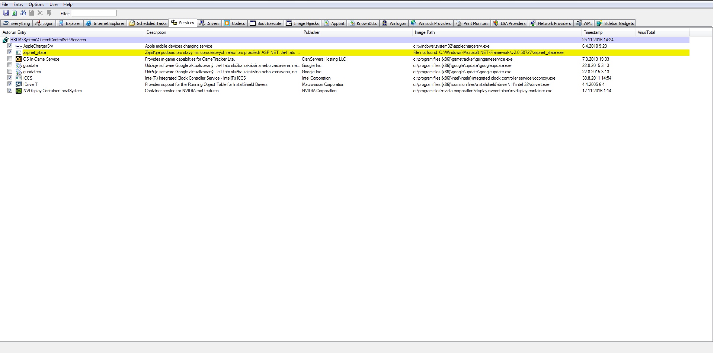The image size is (717, 353).
Task: Disable the aspnet_state entry checkbox
Action: [x=10, y=52]
